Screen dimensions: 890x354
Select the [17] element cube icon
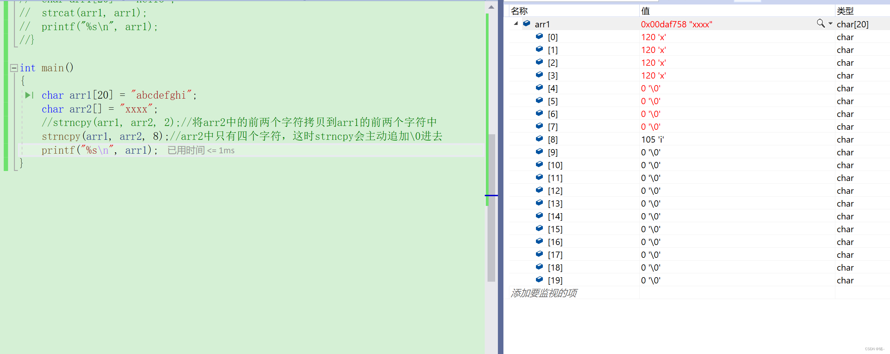(x=539, y=254)
